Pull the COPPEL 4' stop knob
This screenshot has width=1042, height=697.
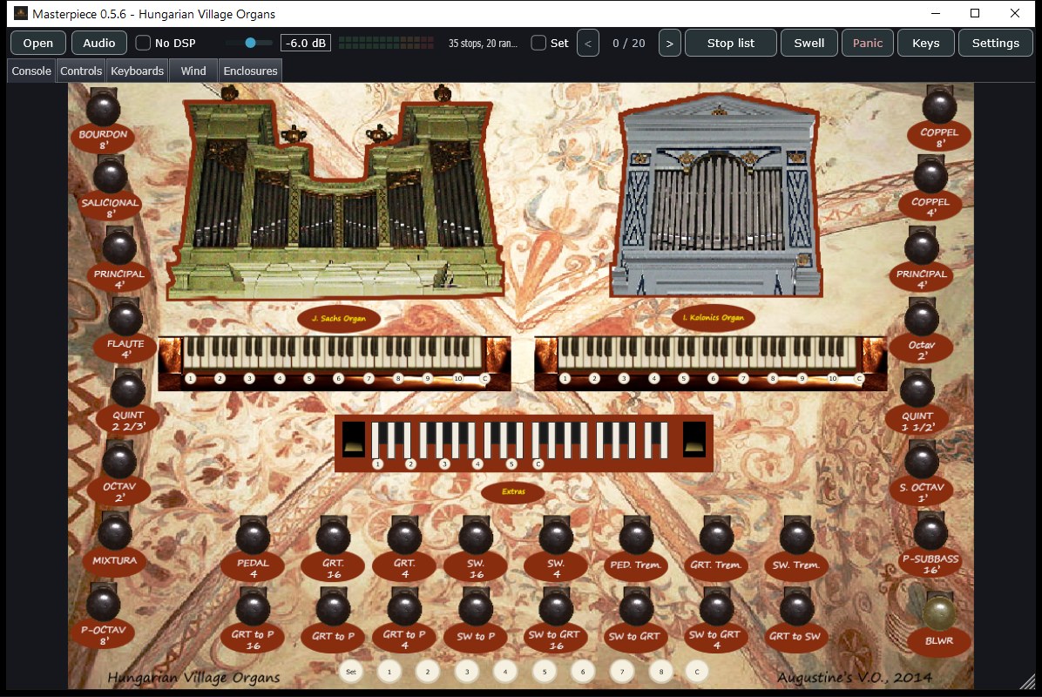[x=930, y=176]
